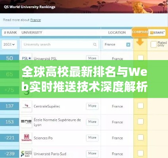This screenshot has height=158, width=168.
Task: Open the 2019 year dropdown
Action: (x=9, y=45)
